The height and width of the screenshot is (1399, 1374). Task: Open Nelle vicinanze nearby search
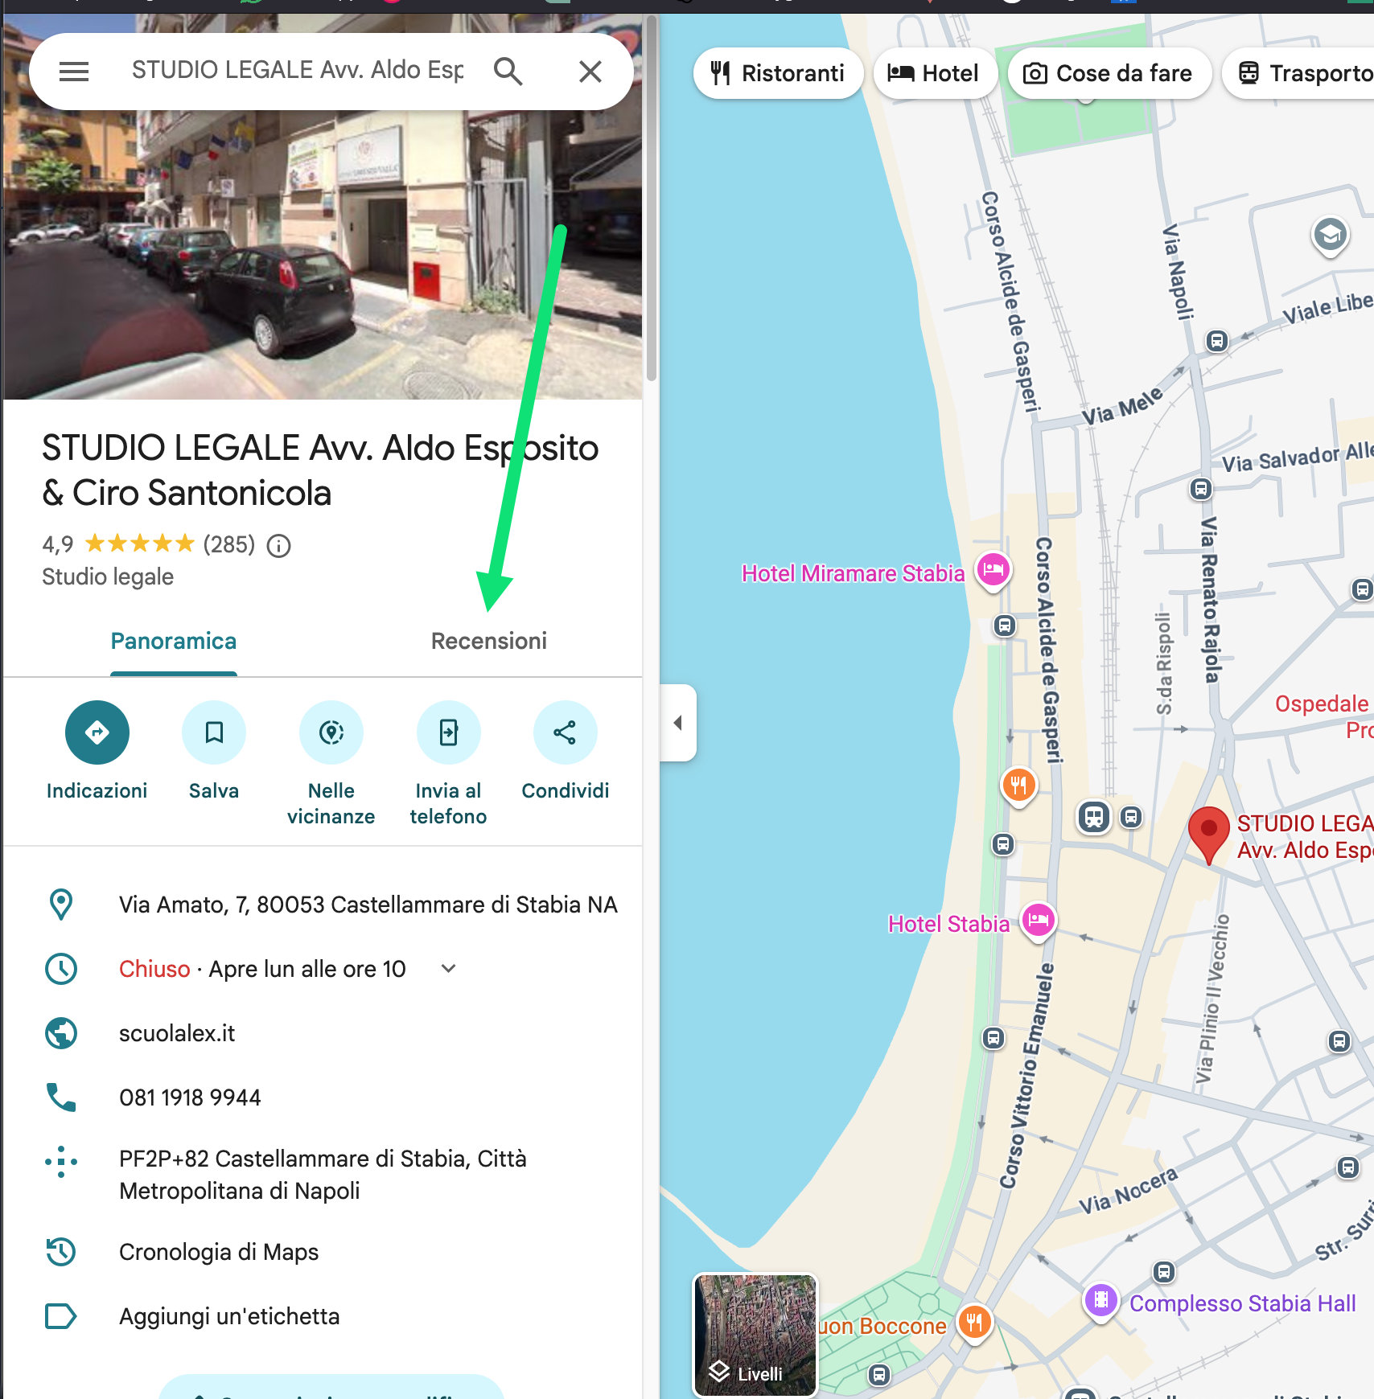[x=331, y=732]
